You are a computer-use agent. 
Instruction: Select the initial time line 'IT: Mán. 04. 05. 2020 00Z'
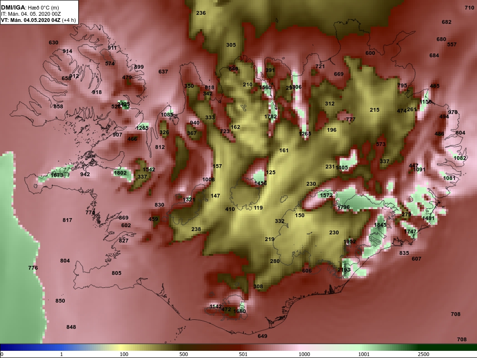click(x=31, y=14)
